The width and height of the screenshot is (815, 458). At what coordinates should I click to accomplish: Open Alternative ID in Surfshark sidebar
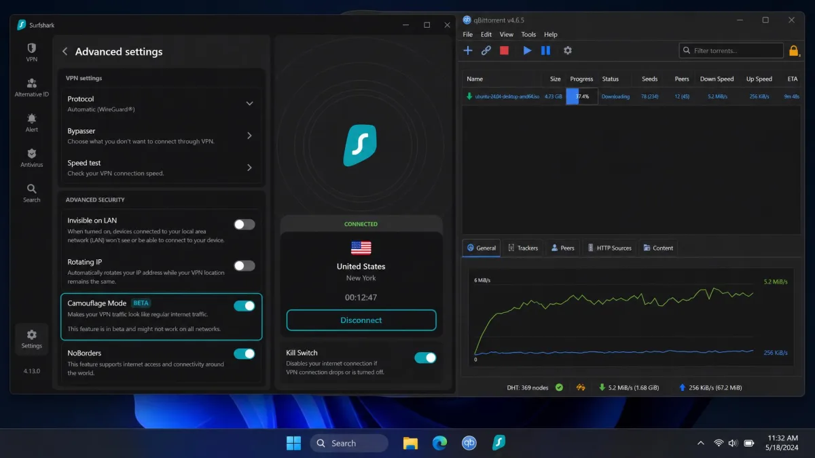31,88
